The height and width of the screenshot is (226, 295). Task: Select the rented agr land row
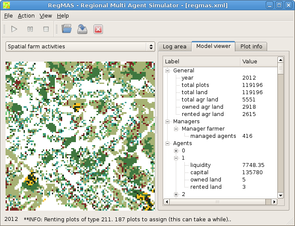point(220,114)
